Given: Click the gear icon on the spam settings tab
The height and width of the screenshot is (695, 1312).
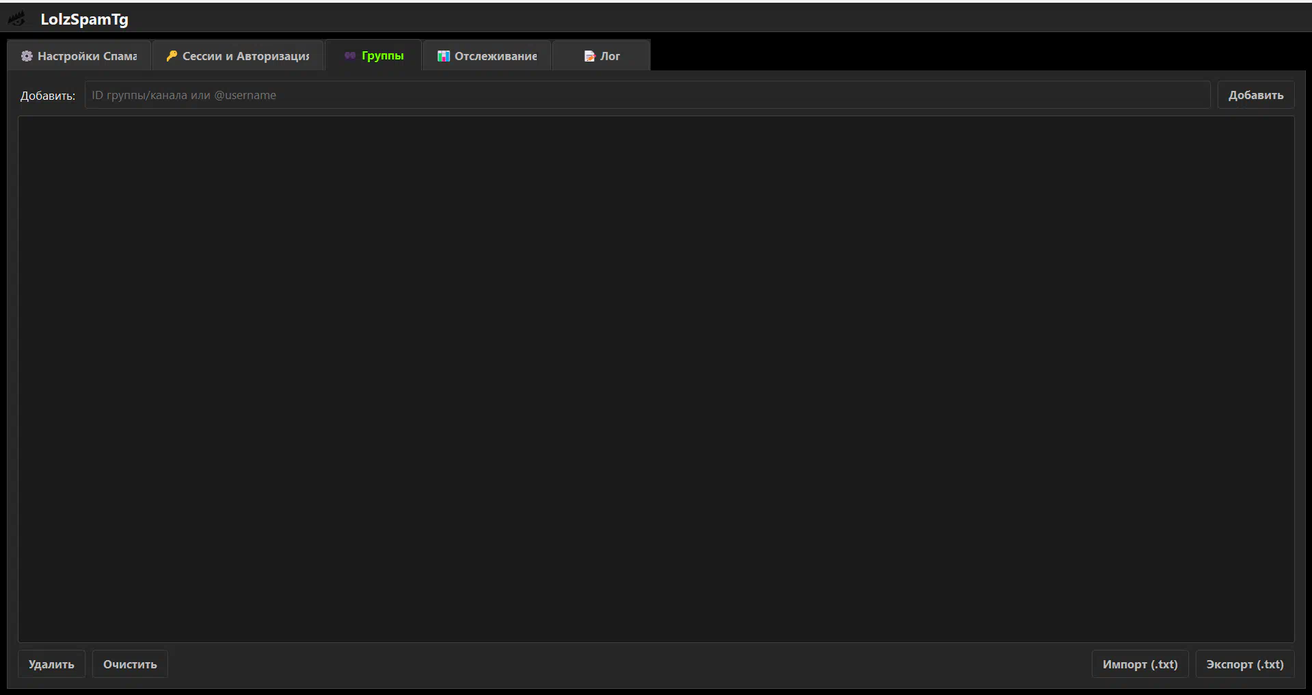Looking at the screenshot, I should tap(27, 56).
